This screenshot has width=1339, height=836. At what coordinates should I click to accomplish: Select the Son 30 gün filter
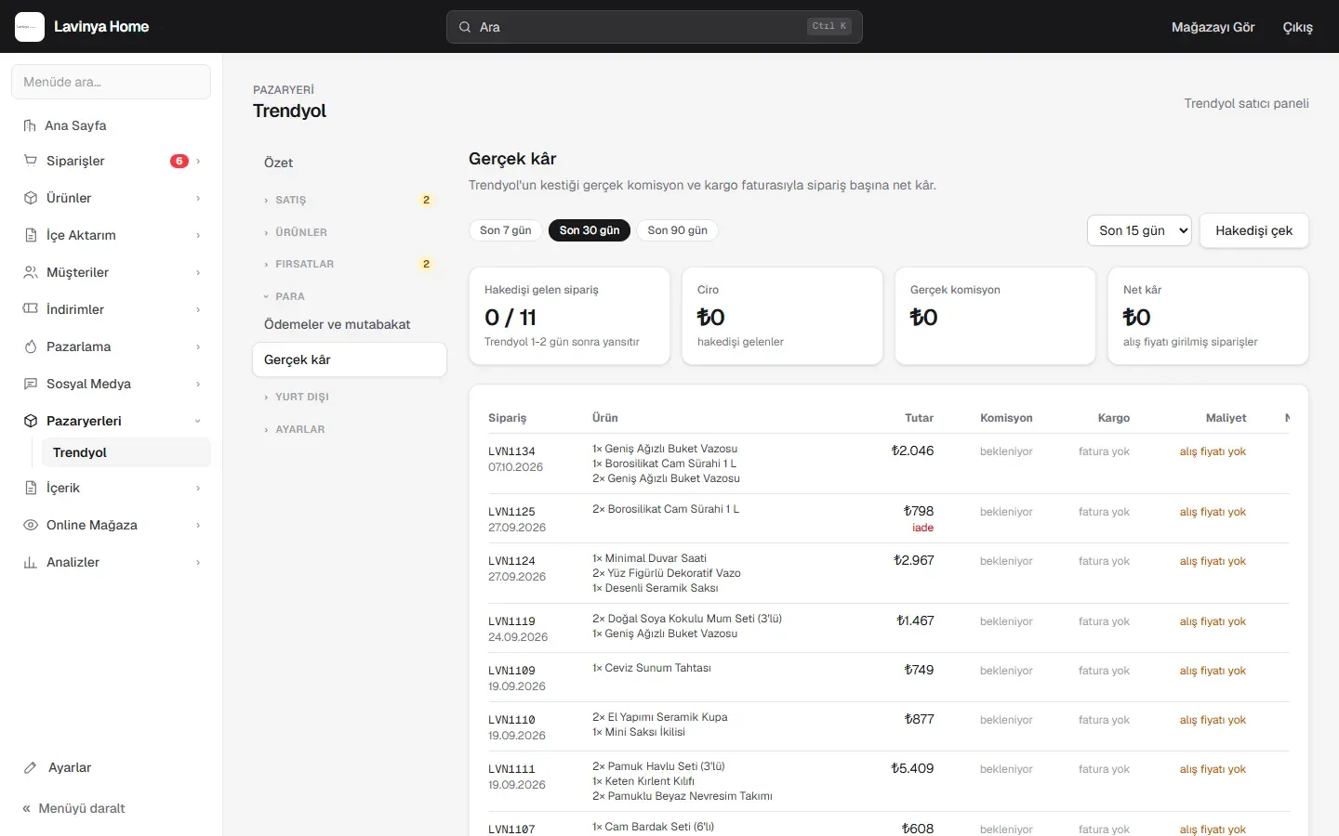[x=590, y=230]
